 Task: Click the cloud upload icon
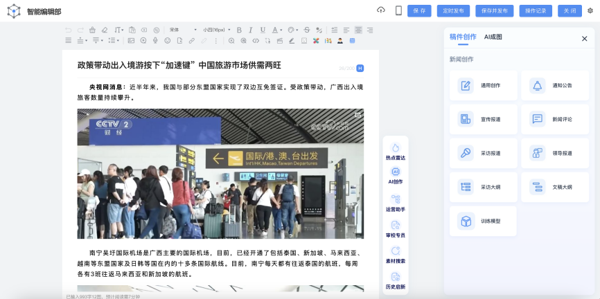click(380, 10)
